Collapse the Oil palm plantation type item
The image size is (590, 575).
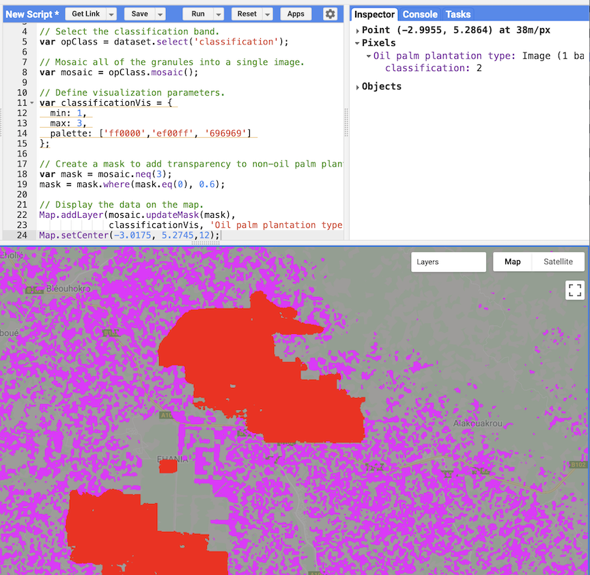pos(369,56)
